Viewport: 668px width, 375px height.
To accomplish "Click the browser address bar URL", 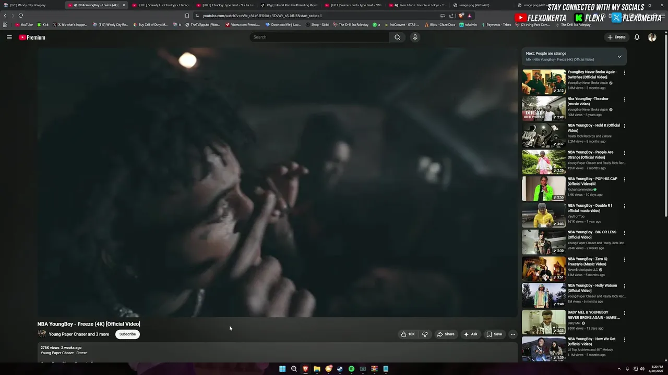I will coord(262,16).
